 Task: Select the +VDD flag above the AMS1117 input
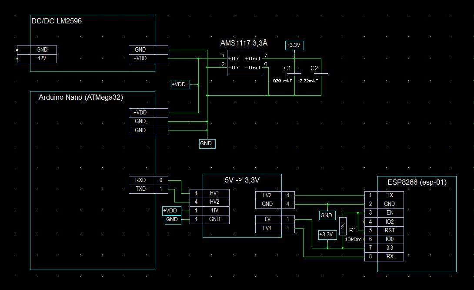180,85
